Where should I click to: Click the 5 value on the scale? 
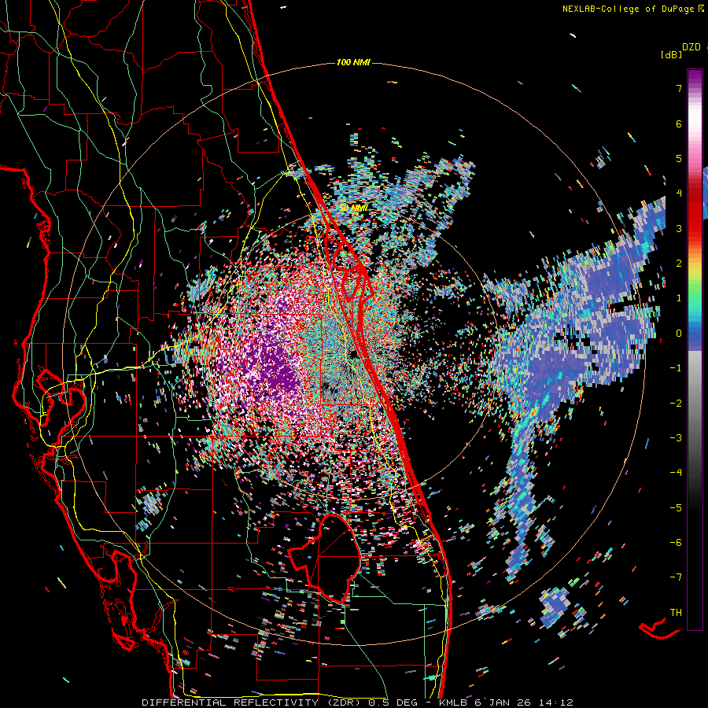coord(679,158)
